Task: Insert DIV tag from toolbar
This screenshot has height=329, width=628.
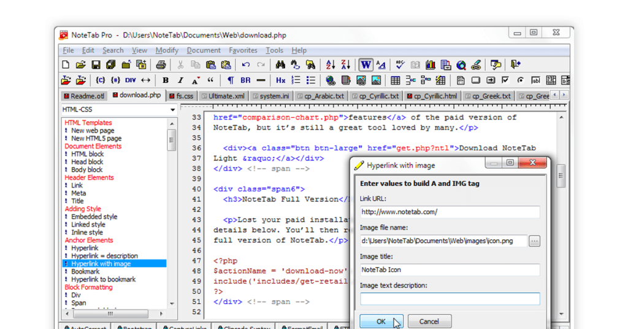Action: click(x=131, y=80)
